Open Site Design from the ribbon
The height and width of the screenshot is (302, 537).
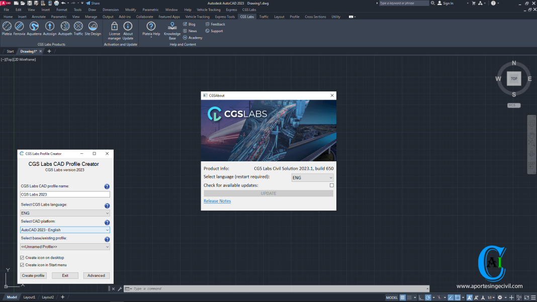[93, 26]
